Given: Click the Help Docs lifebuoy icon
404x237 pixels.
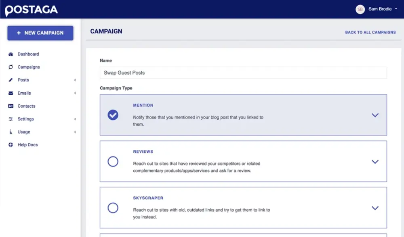Looking at the screenshot, I should pos(11,145).
